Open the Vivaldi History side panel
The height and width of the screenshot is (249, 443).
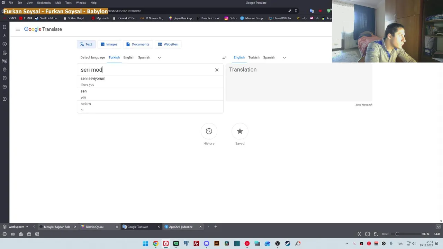(4, 44)
